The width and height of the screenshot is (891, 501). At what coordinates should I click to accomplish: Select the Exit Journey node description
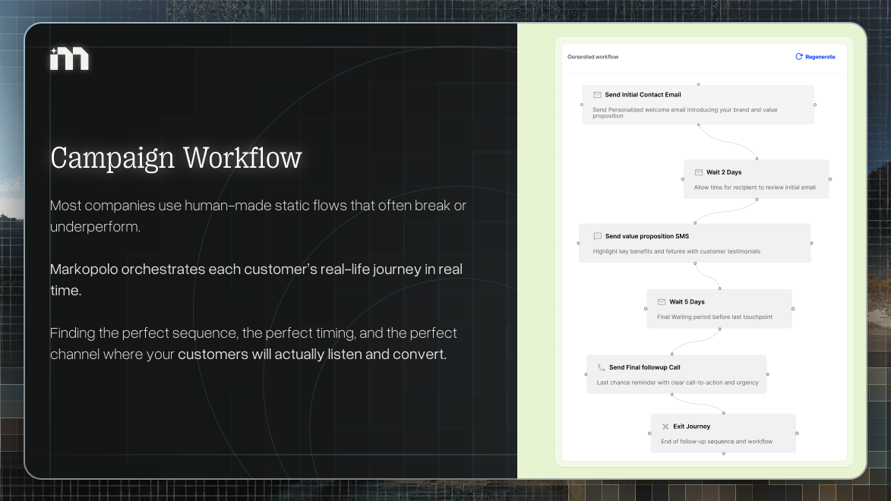pyautogui.click(x=716, y=441)
